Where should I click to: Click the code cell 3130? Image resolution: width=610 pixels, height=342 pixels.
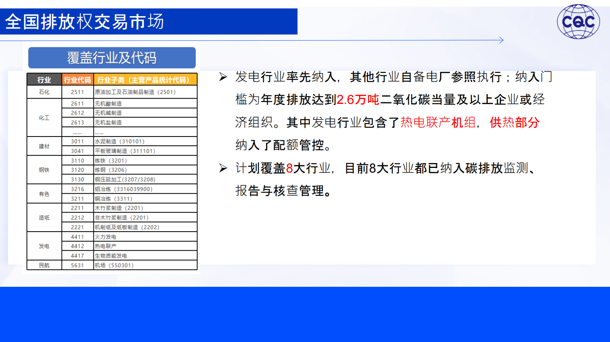tap(77, 179)
